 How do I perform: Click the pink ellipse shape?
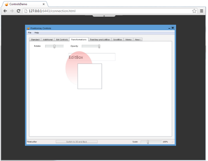pos(72,70)
